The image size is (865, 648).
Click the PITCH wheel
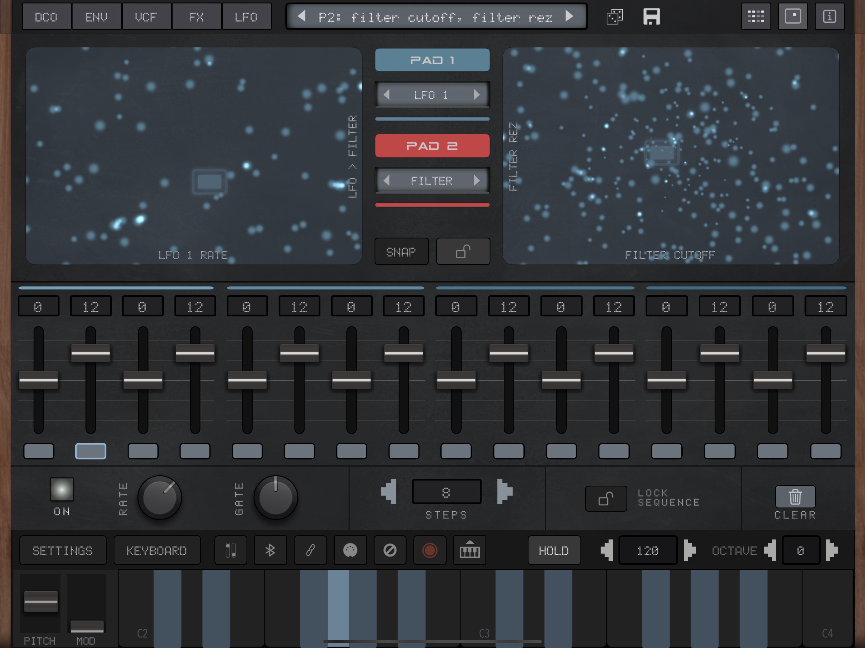[41, 601]
